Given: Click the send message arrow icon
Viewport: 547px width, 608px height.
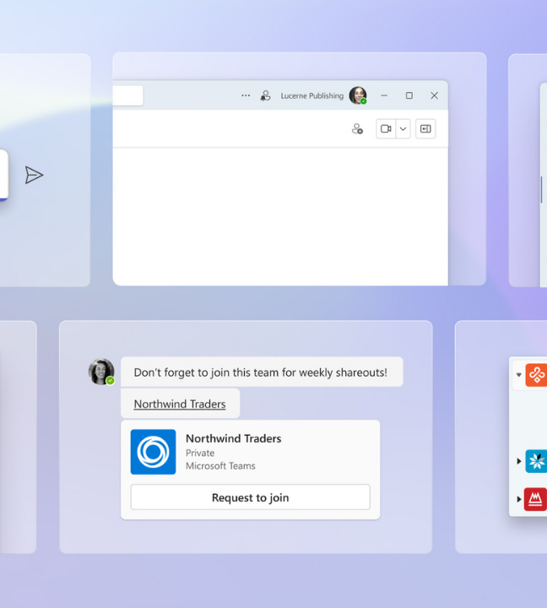Looking at the screenshot, I should [34, 176].
